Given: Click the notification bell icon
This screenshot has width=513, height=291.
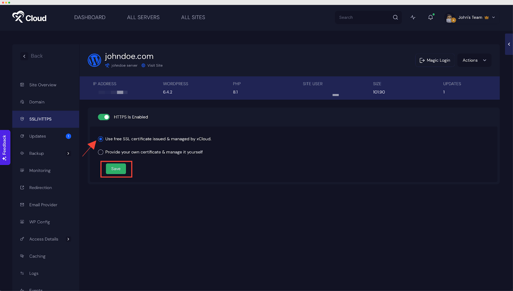Looking at the screenshot, I should pos(430,17).
